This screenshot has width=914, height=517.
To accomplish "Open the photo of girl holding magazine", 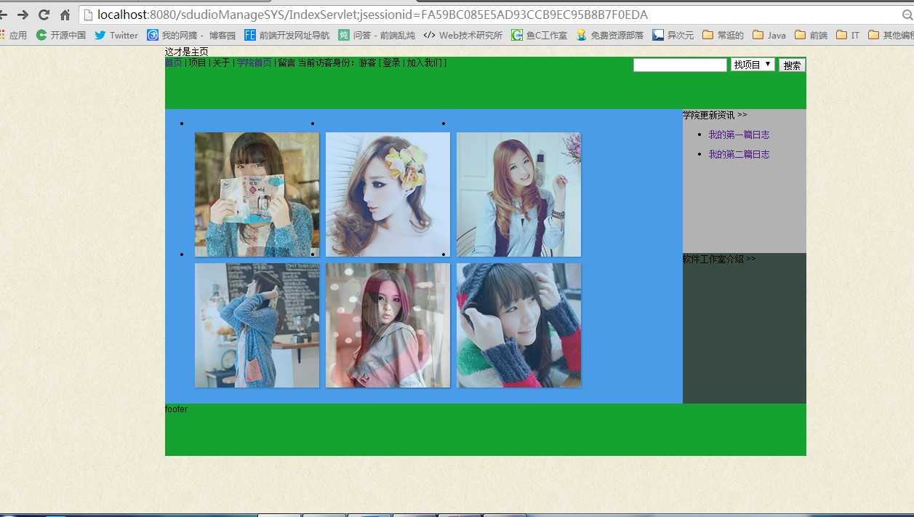I will [257, 194].
